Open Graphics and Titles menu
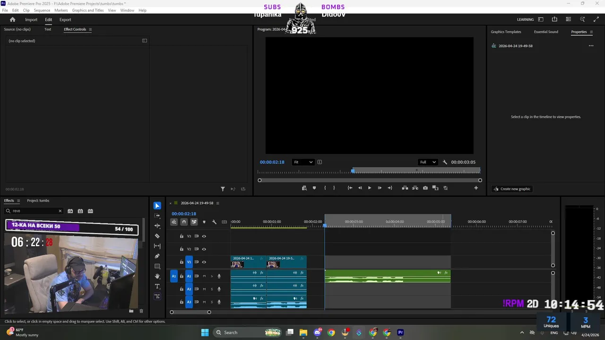 (x=88, y=10)
